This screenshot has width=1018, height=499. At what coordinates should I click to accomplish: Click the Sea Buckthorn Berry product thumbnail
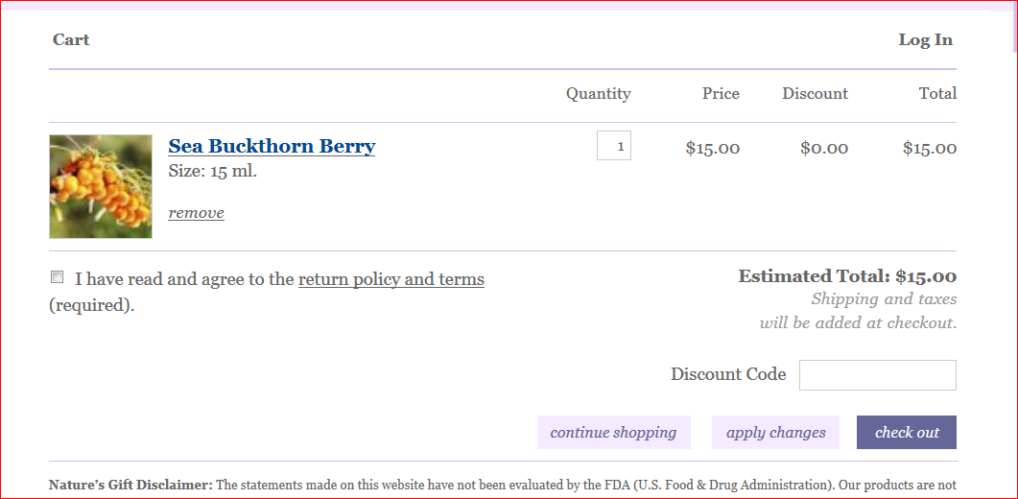101,186
